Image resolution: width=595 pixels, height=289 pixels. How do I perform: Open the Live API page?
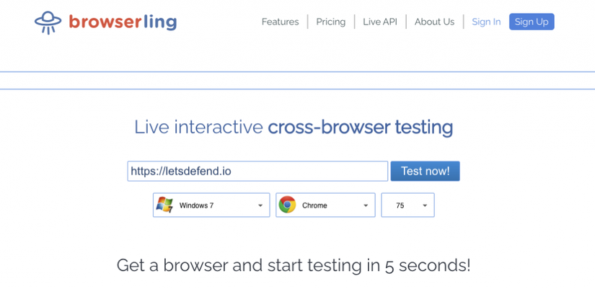tap(380, 22)
